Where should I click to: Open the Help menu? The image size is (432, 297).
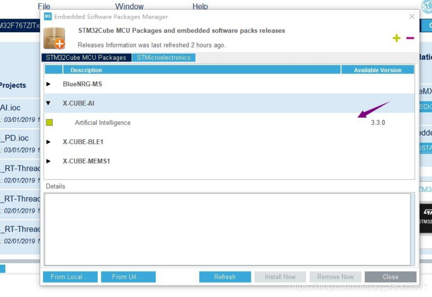click(x=200, y=6)
